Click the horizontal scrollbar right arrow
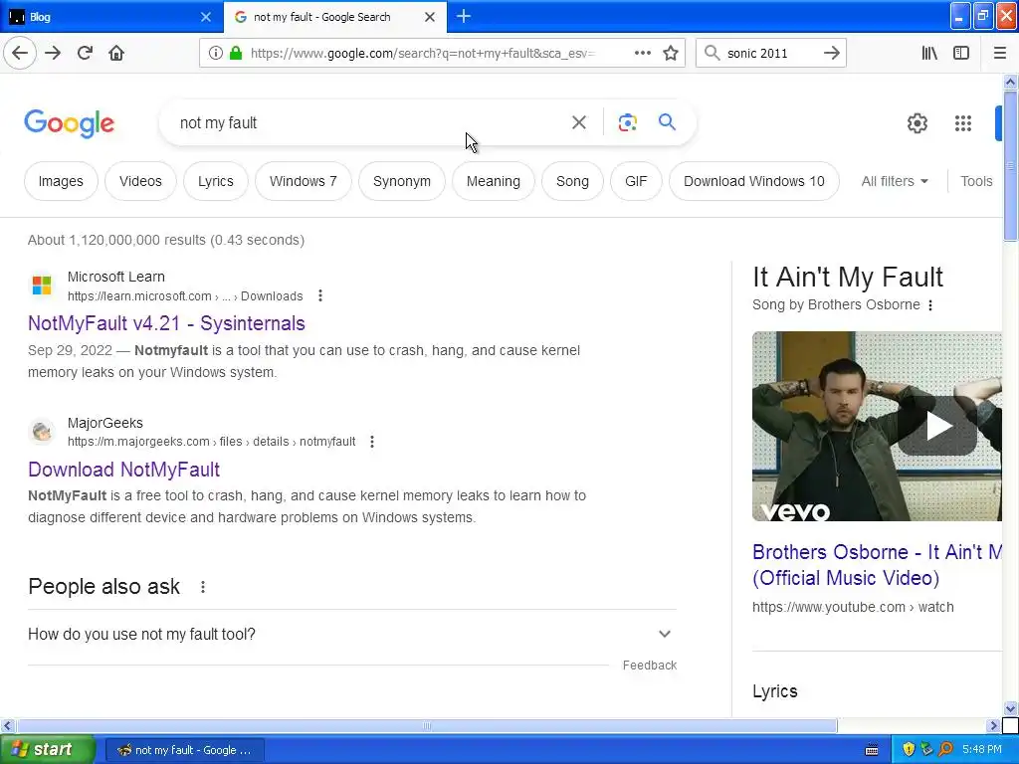Image resolution: width=1019 pixels, height=764 pixels. coord(994,725)
